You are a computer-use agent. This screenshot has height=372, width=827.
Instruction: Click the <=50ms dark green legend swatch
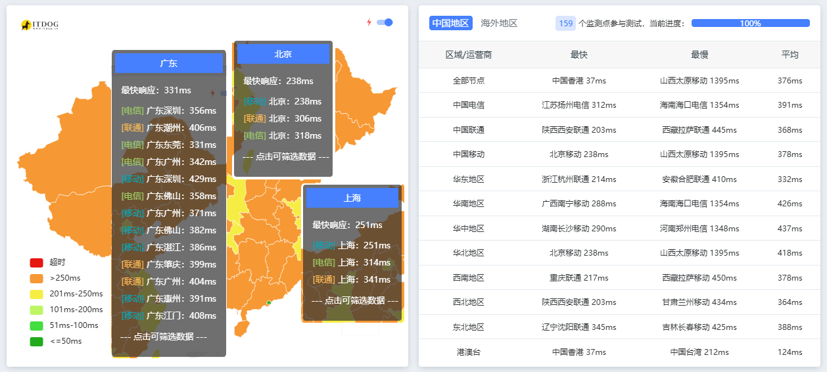36,341
